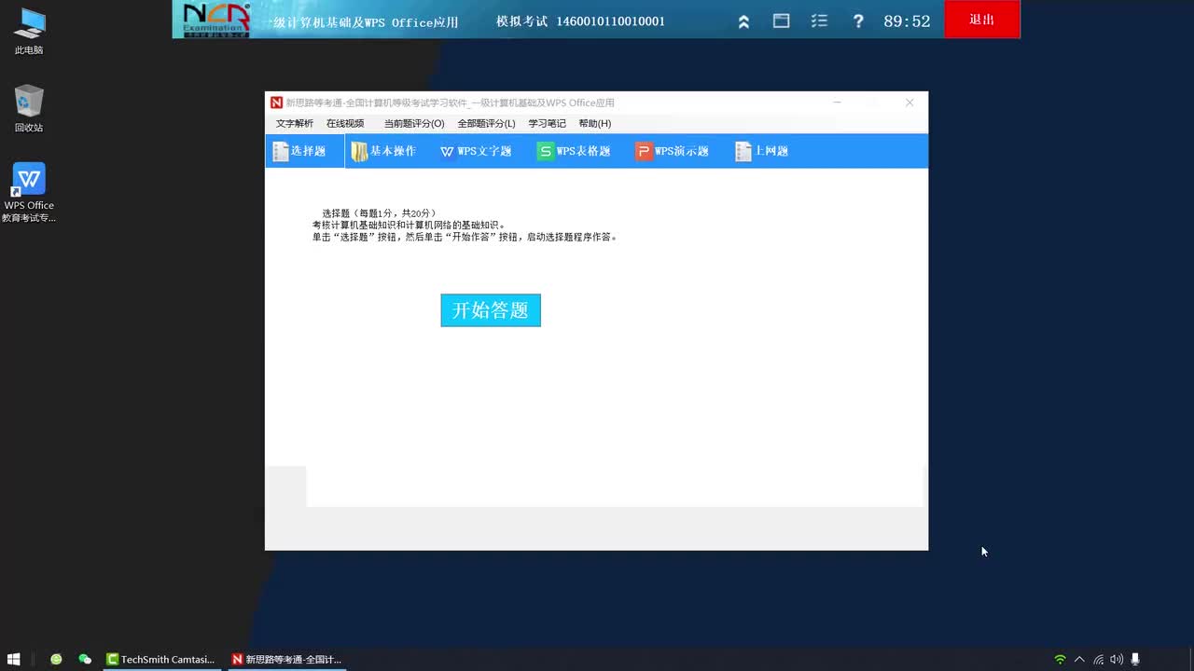Switch to TechSmith Camtasia taskbar item

(x=161, y=659)
